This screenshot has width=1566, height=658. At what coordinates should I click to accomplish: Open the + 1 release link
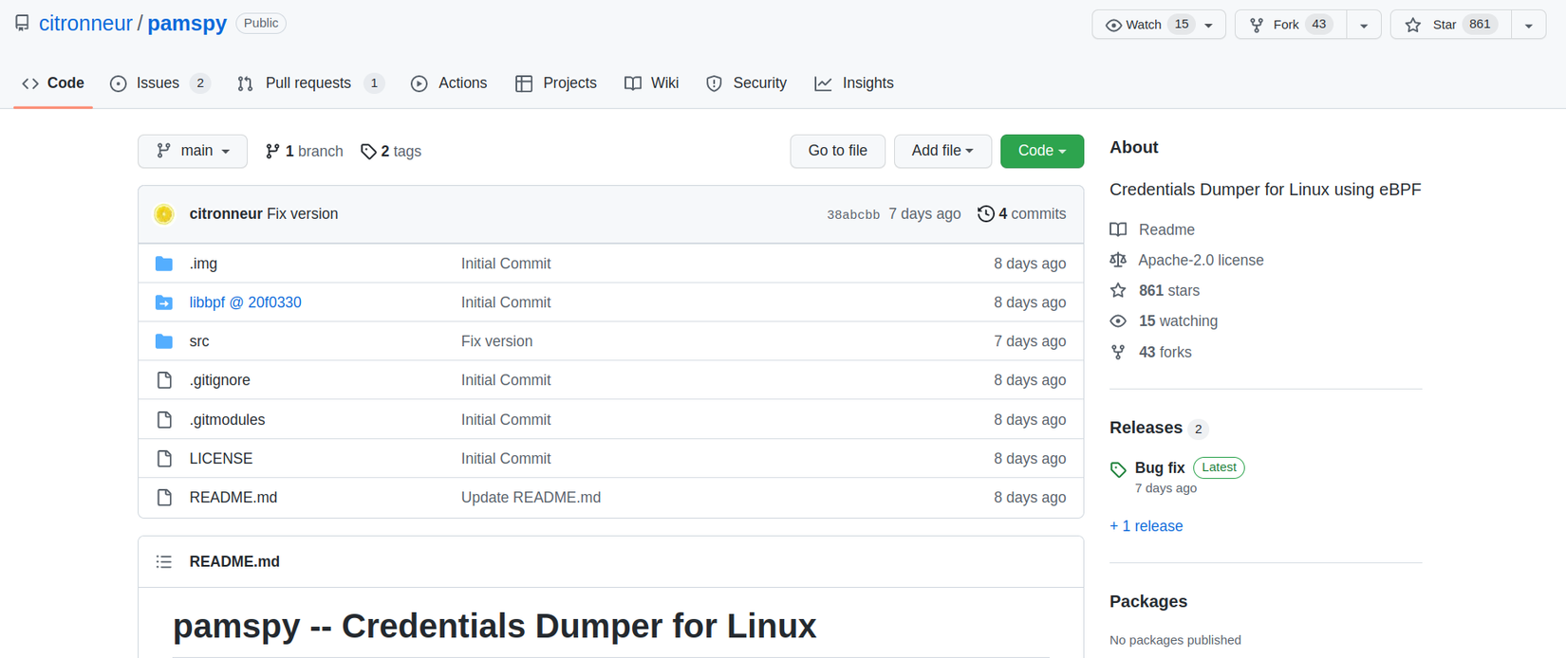(x=1146, y=526)
